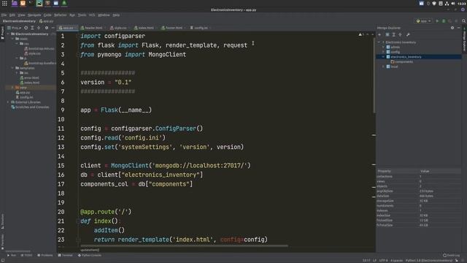Collapse the templates folder

(12, 68)
